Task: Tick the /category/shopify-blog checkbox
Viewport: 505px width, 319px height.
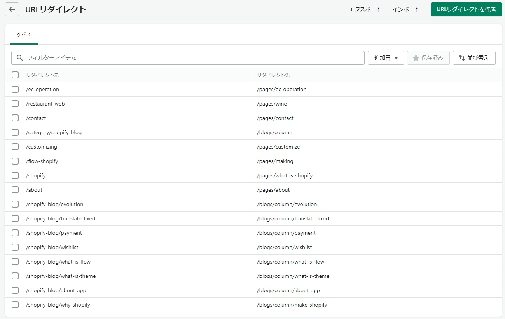Action: (15, 132)
